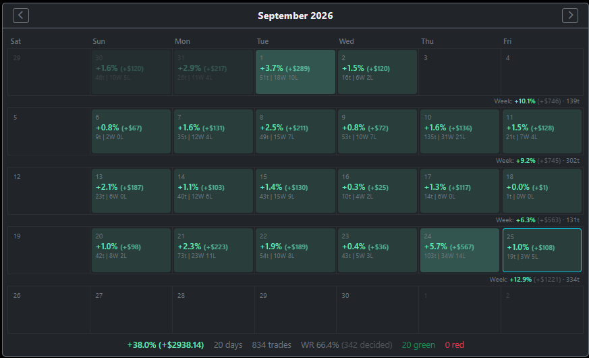
Task: Click week summary +10.1% (+$746)
Action: click(537, 101)
